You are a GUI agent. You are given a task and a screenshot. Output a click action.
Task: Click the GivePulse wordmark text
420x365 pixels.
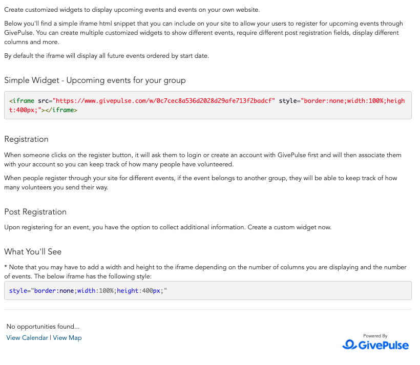click(x=384, y=345)
